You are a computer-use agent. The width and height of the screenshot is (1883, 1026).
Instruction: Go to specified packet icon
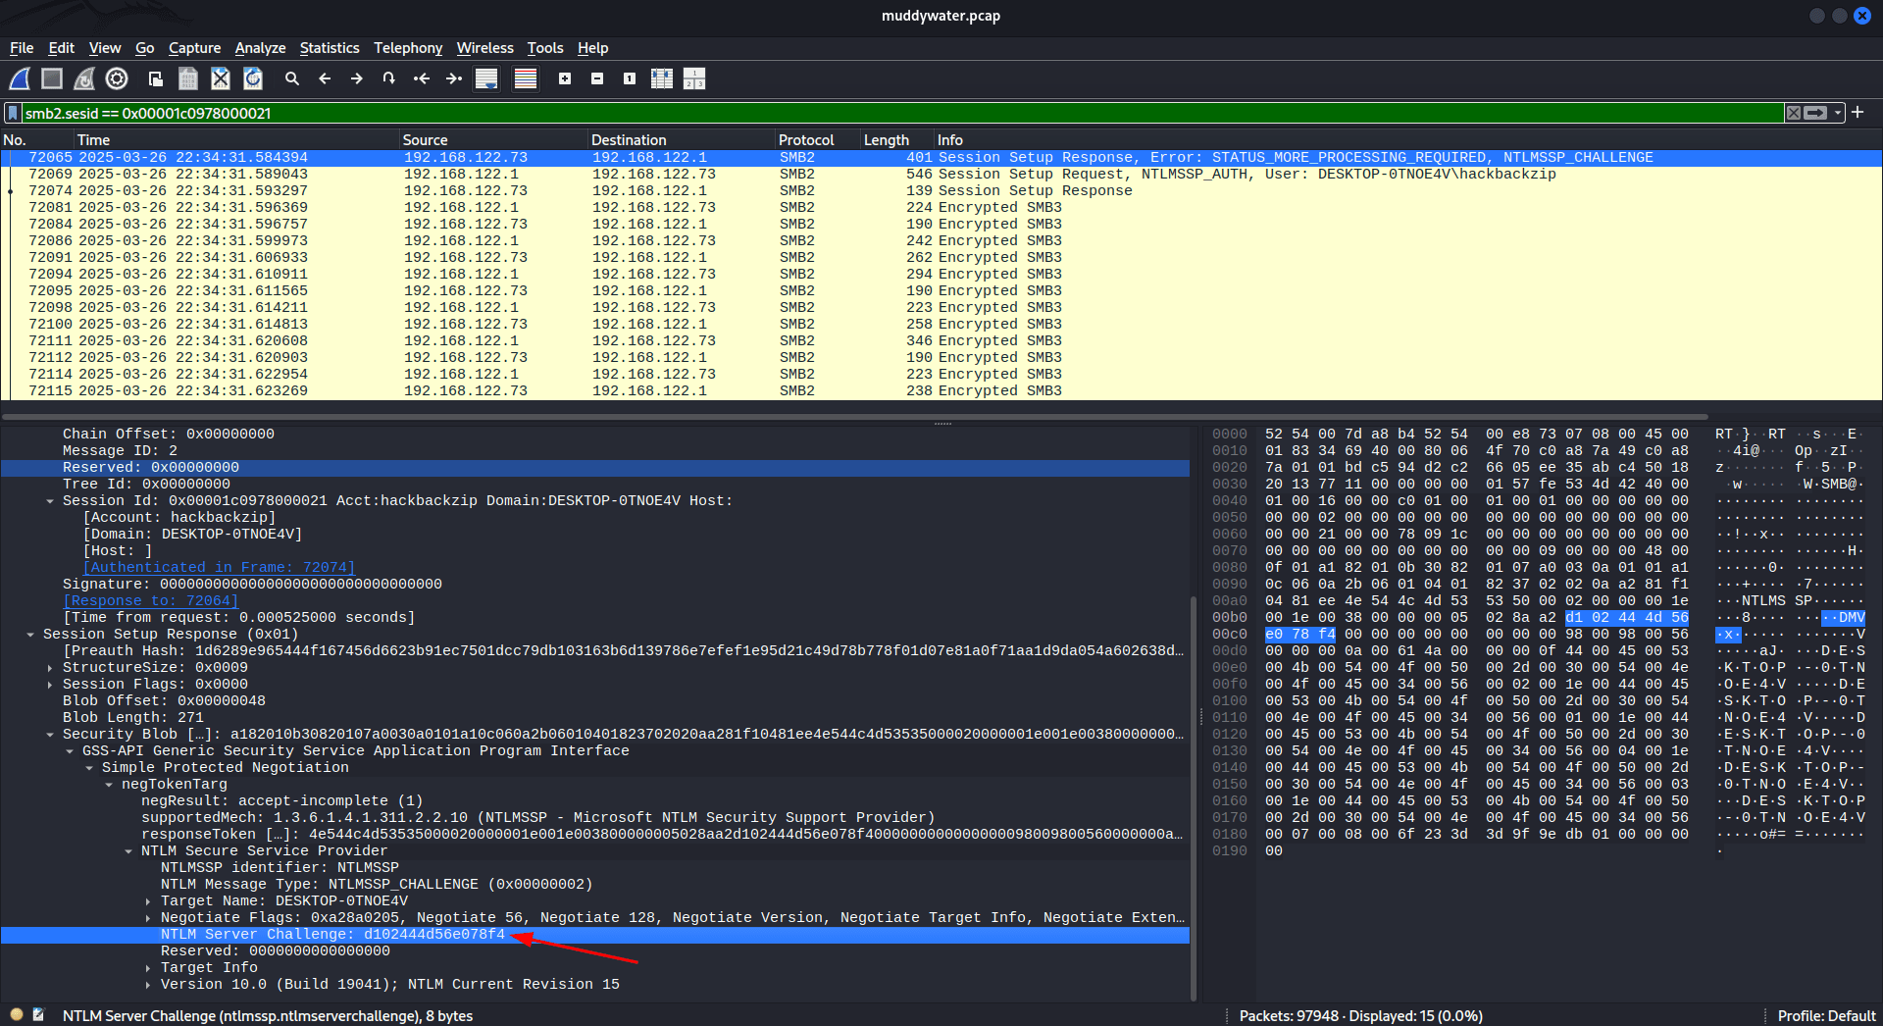(389, 78)
